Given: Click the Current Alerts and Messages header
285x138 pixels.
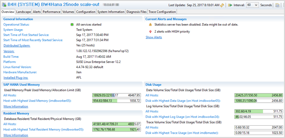Looking at the screenshot, I should coord(166,19).
